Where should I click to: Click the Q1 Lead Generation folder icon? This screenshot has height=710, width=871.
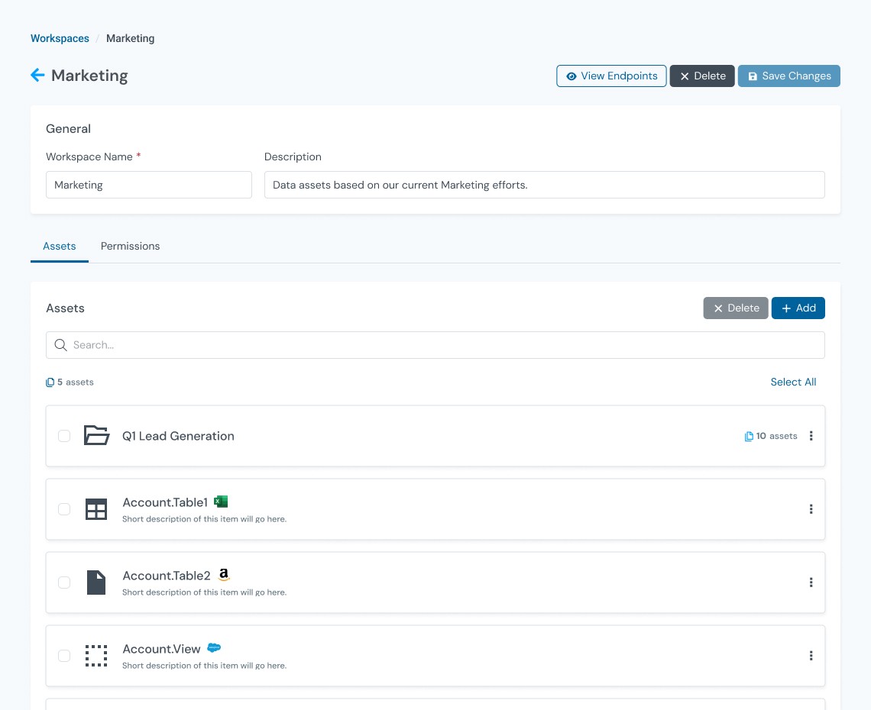(96, 435)
